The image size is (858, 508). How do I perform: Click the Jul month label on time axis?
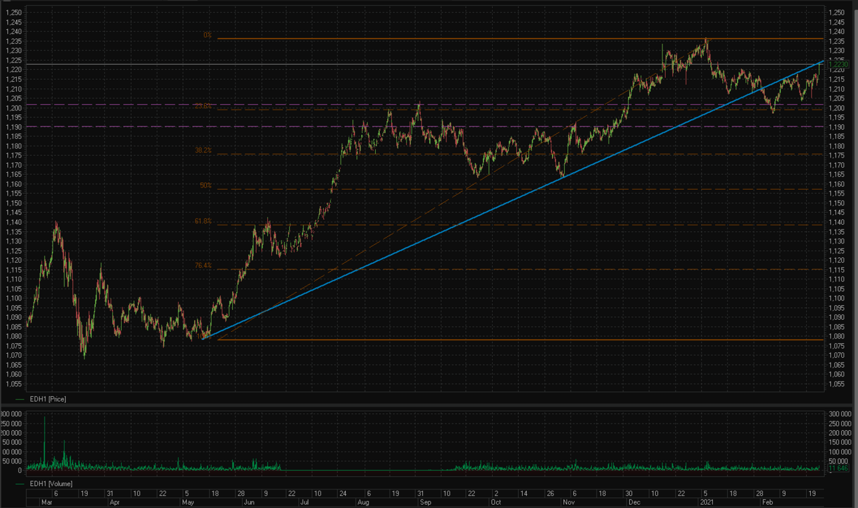tap(303, 503)
